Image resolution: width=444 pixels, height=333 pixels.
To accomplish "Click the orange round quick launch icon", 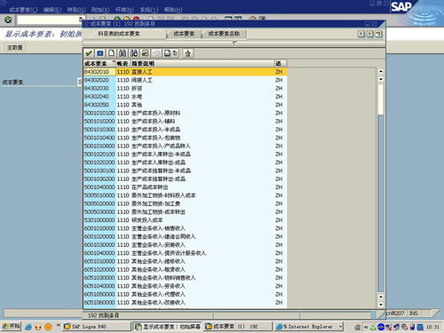I will pyautogui.click(x=48, y=327).
